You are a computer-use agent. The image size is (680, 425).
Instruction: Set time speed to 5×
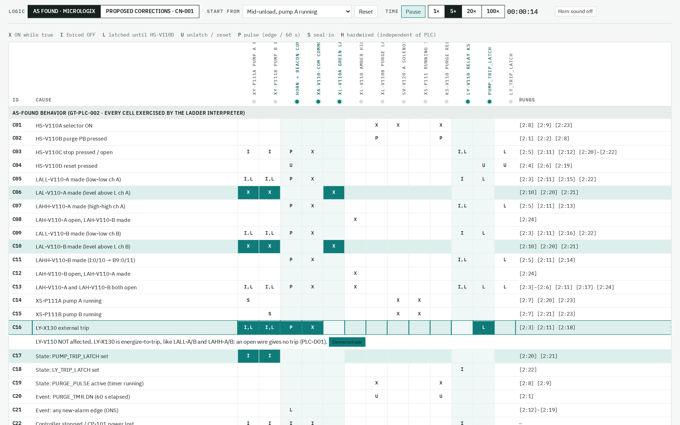[453, 11]
